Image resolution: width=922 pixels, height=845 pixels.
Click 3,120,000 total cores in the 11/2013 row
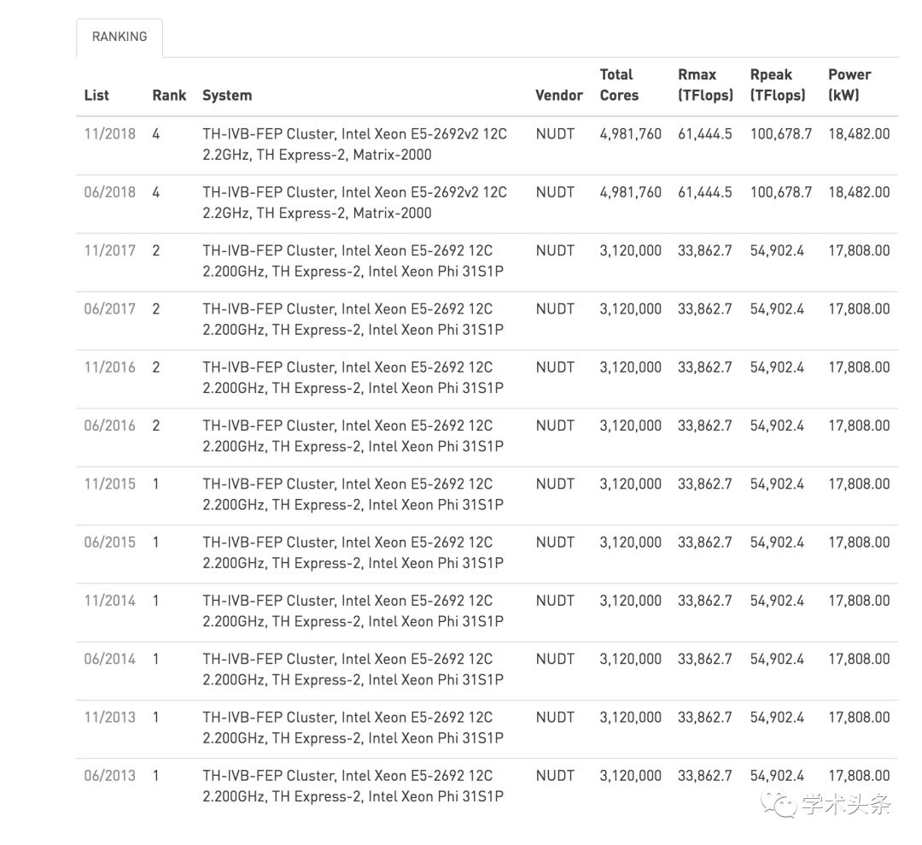pos(630,717)
